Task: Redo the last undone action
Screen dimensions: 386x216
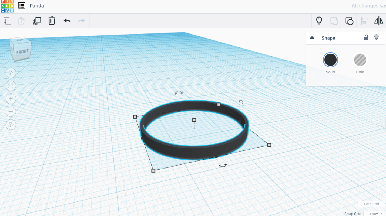Action: click(x=81, y=21)
